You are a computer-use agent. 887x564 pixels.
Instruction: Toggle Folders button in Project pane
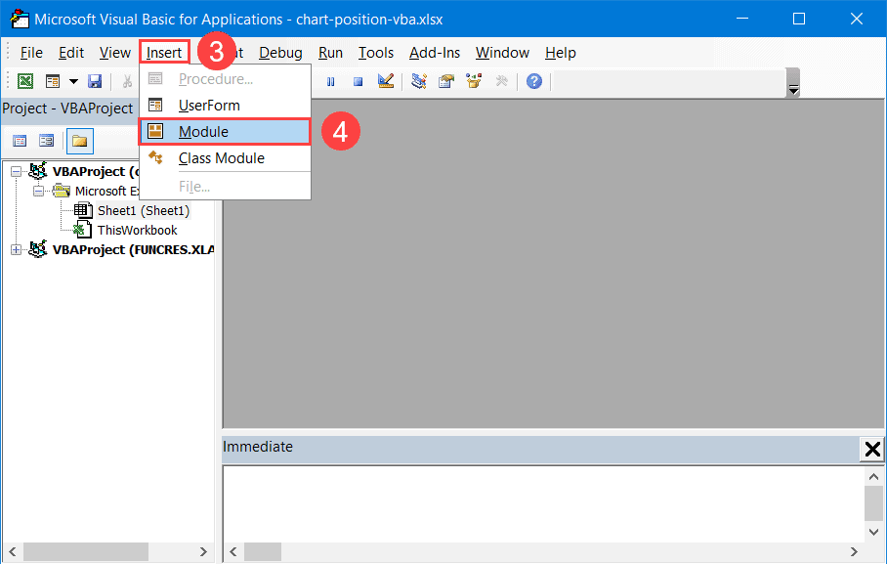click(x=80, y=141)
